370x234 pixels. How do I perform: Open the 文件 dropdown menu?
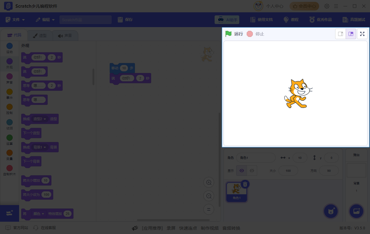pos(15,19)
